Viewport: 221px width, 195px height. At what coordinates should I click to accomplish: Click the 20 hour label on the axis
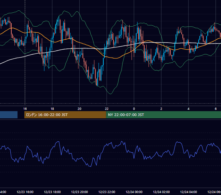[x=80, y=109]
